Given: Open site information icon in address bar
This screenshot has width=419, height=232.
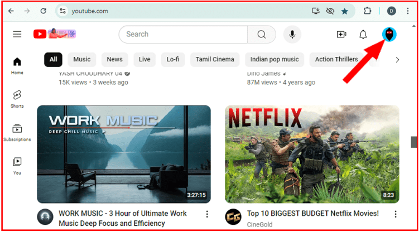Looking at the screenshot, I should click(x=63, y=11).
